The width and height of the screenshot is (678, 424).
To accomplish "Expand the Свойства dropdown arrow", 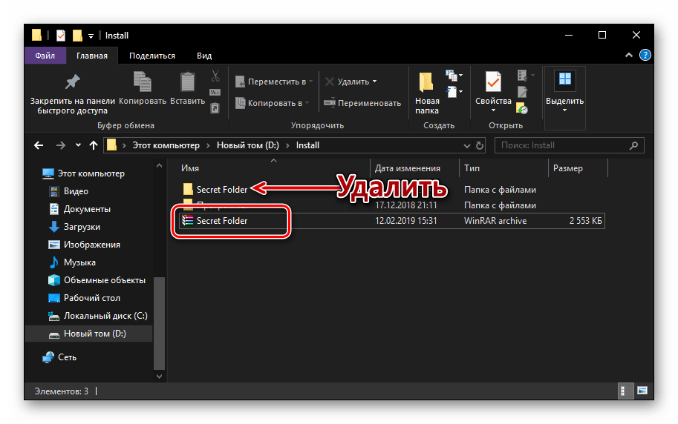I will click(493, 110).
